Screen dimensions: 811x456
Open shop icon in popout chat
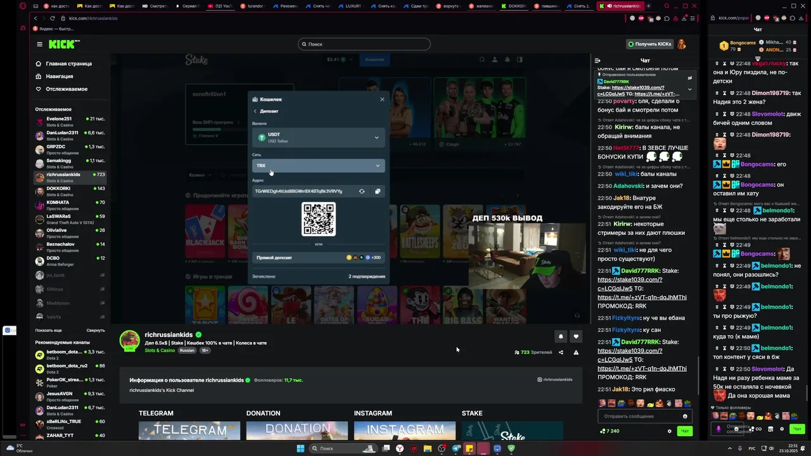click(770, 429)
